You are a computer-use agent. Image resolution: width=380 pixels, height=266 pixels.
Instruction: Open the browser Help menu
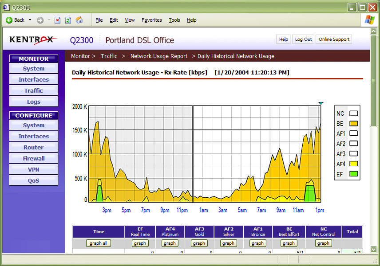191,20
